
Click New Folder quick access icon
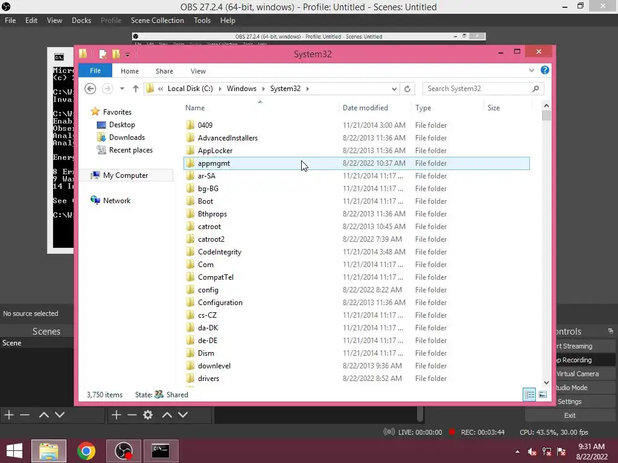click(x=116, y=54)
